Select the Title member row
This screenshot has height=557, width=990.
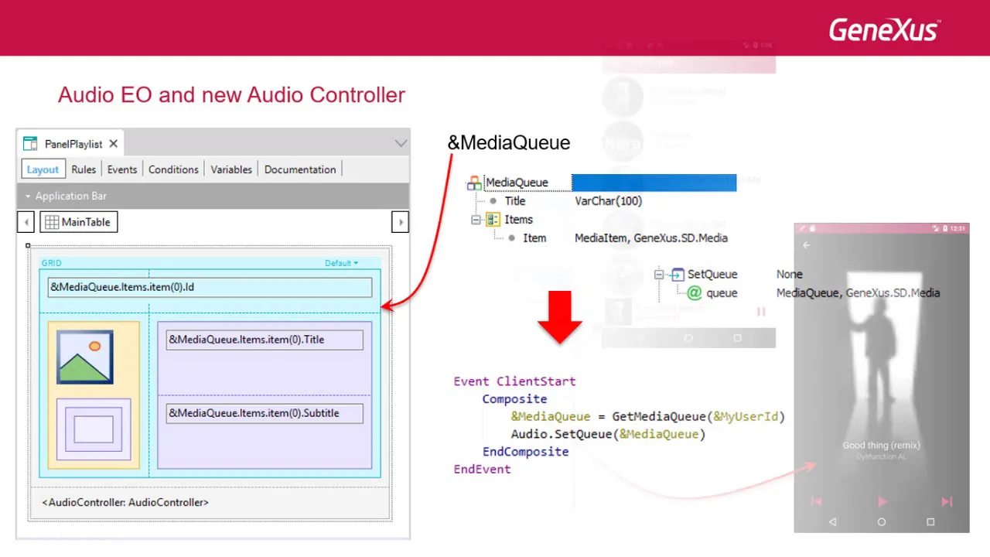515,201
